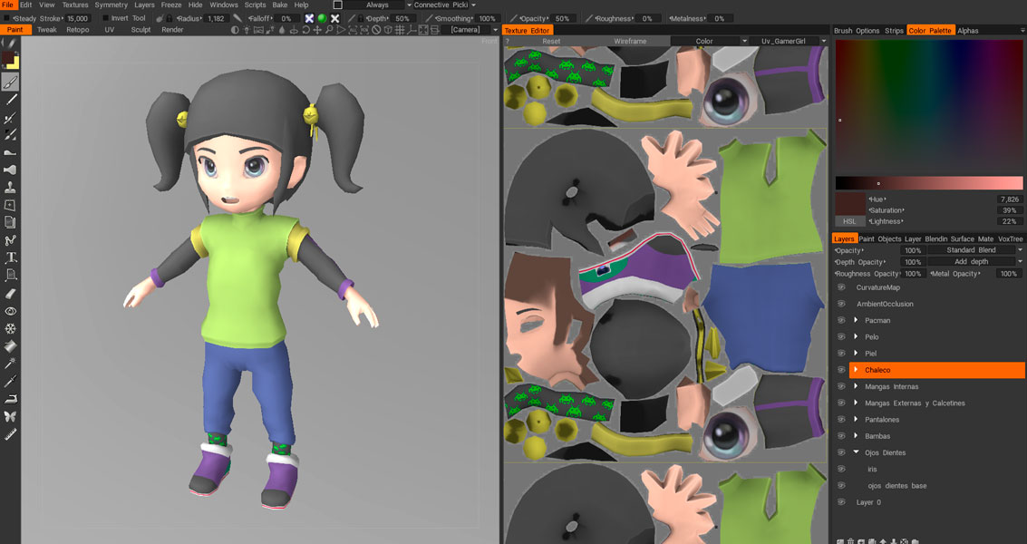
Task: Enable the Invert Tool checkbox
Action: (104, 18)
